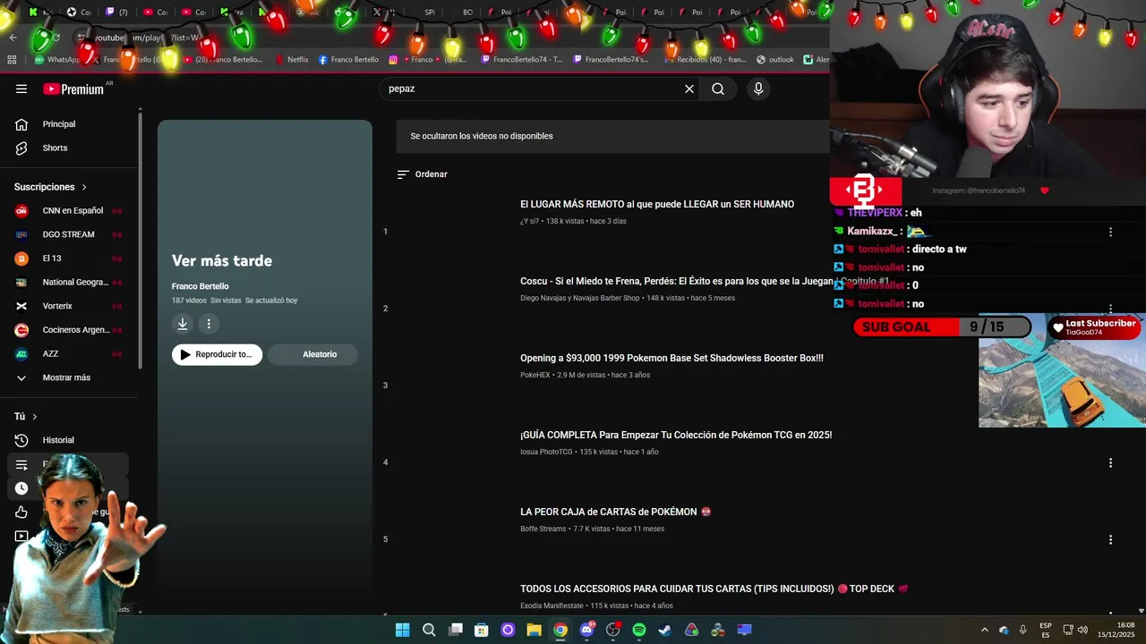Open the $93,000 Pokemon Booster Box video
The image size is (1146, 644).
tap(671, 358)
